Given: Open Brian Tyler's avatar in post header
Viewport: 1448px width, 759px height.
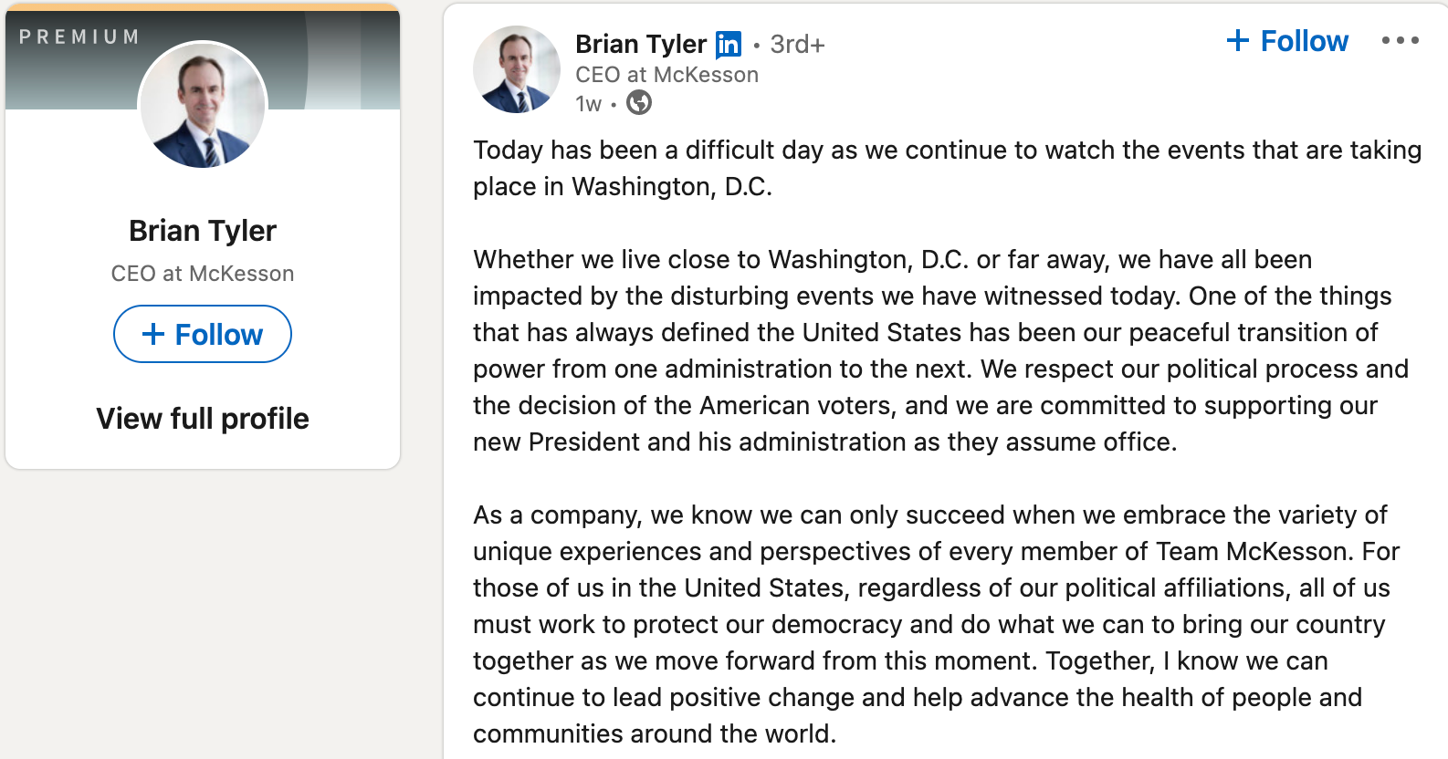Looking at the screenshot, I should [x=517, y=69].
